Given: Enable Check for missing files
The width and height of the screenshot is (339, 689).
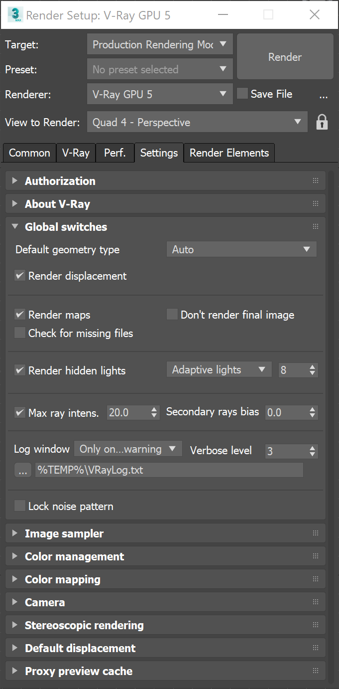Looking at the screenshot, I should point(19,333).
